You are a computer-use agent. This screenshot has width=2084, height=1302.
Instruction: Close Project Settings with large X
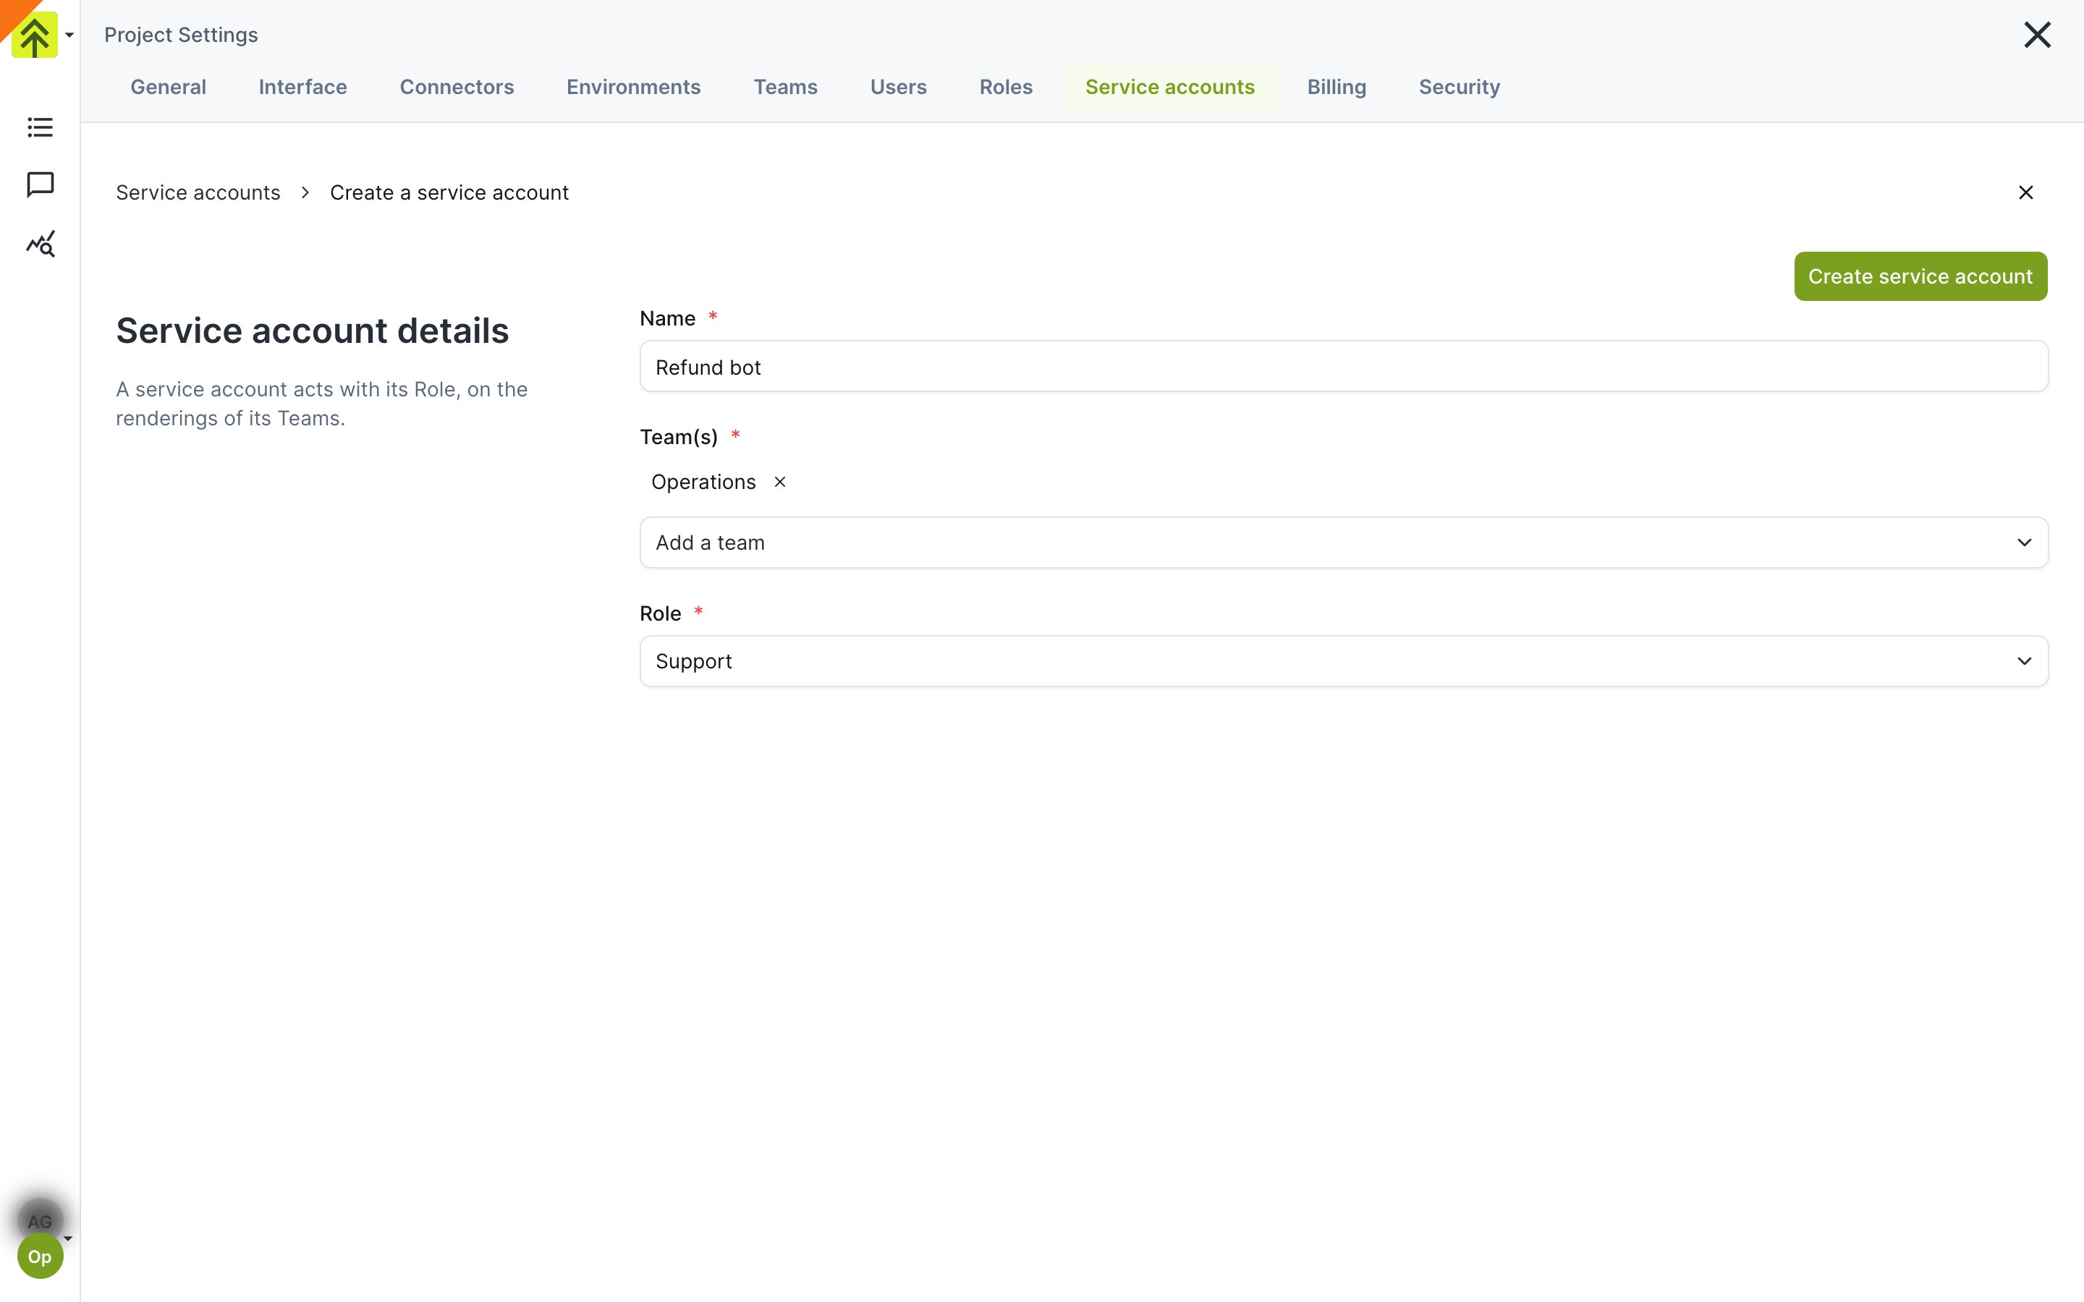pyautogui.click(x=2037, y=35)
